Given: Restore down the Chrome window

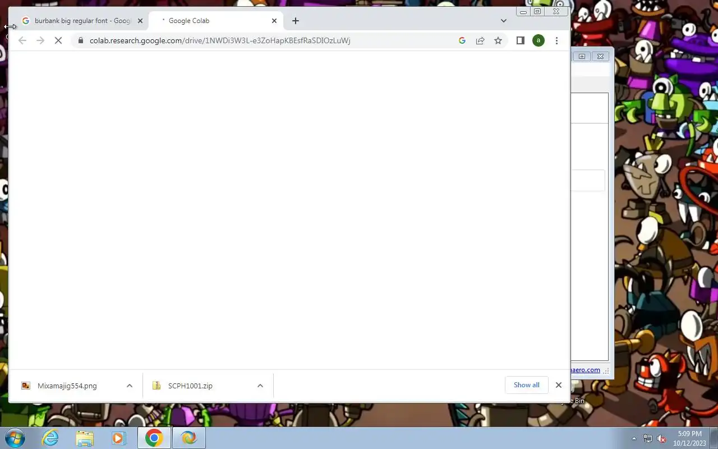Looking at the screenshot, I should pos(537,11).
